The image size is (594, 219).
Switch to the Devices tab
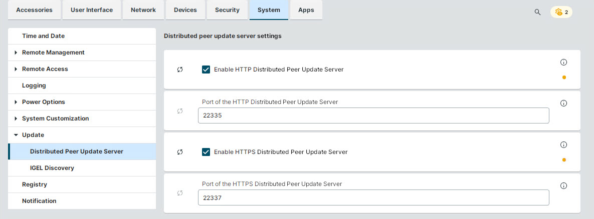(x=185, y=10)
